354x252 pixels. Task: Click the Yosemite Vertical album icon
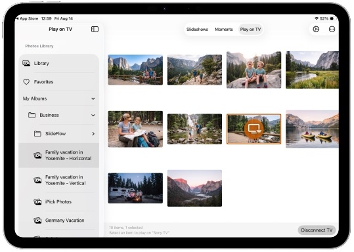tap(37, 180)
